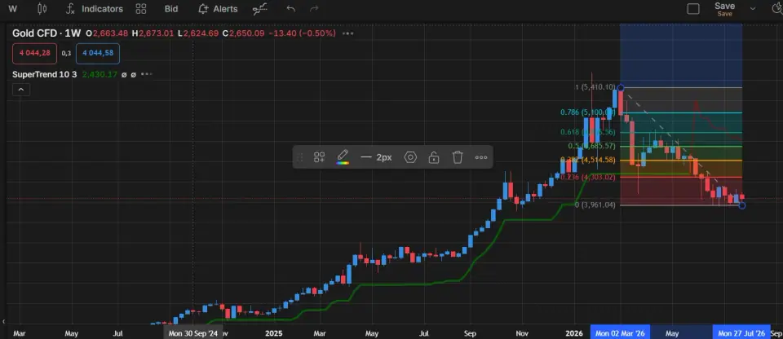
Task: Click the 2026 label on the time axis
Action: (574, 333)
